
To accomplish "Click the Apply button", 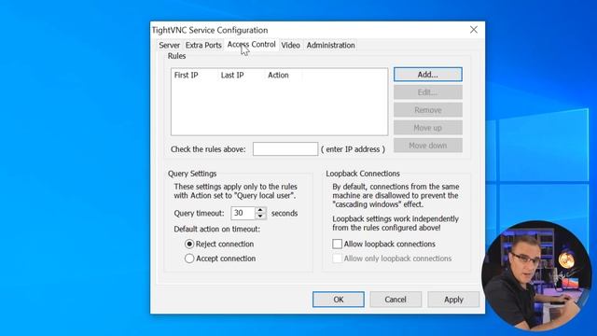I will tap(453, 300).
